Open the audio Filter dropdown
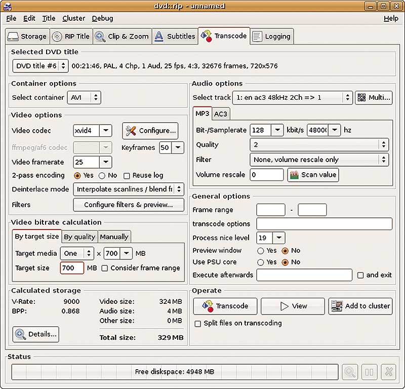Viewport: 405px width, 389px height. (x=319, y=160)
